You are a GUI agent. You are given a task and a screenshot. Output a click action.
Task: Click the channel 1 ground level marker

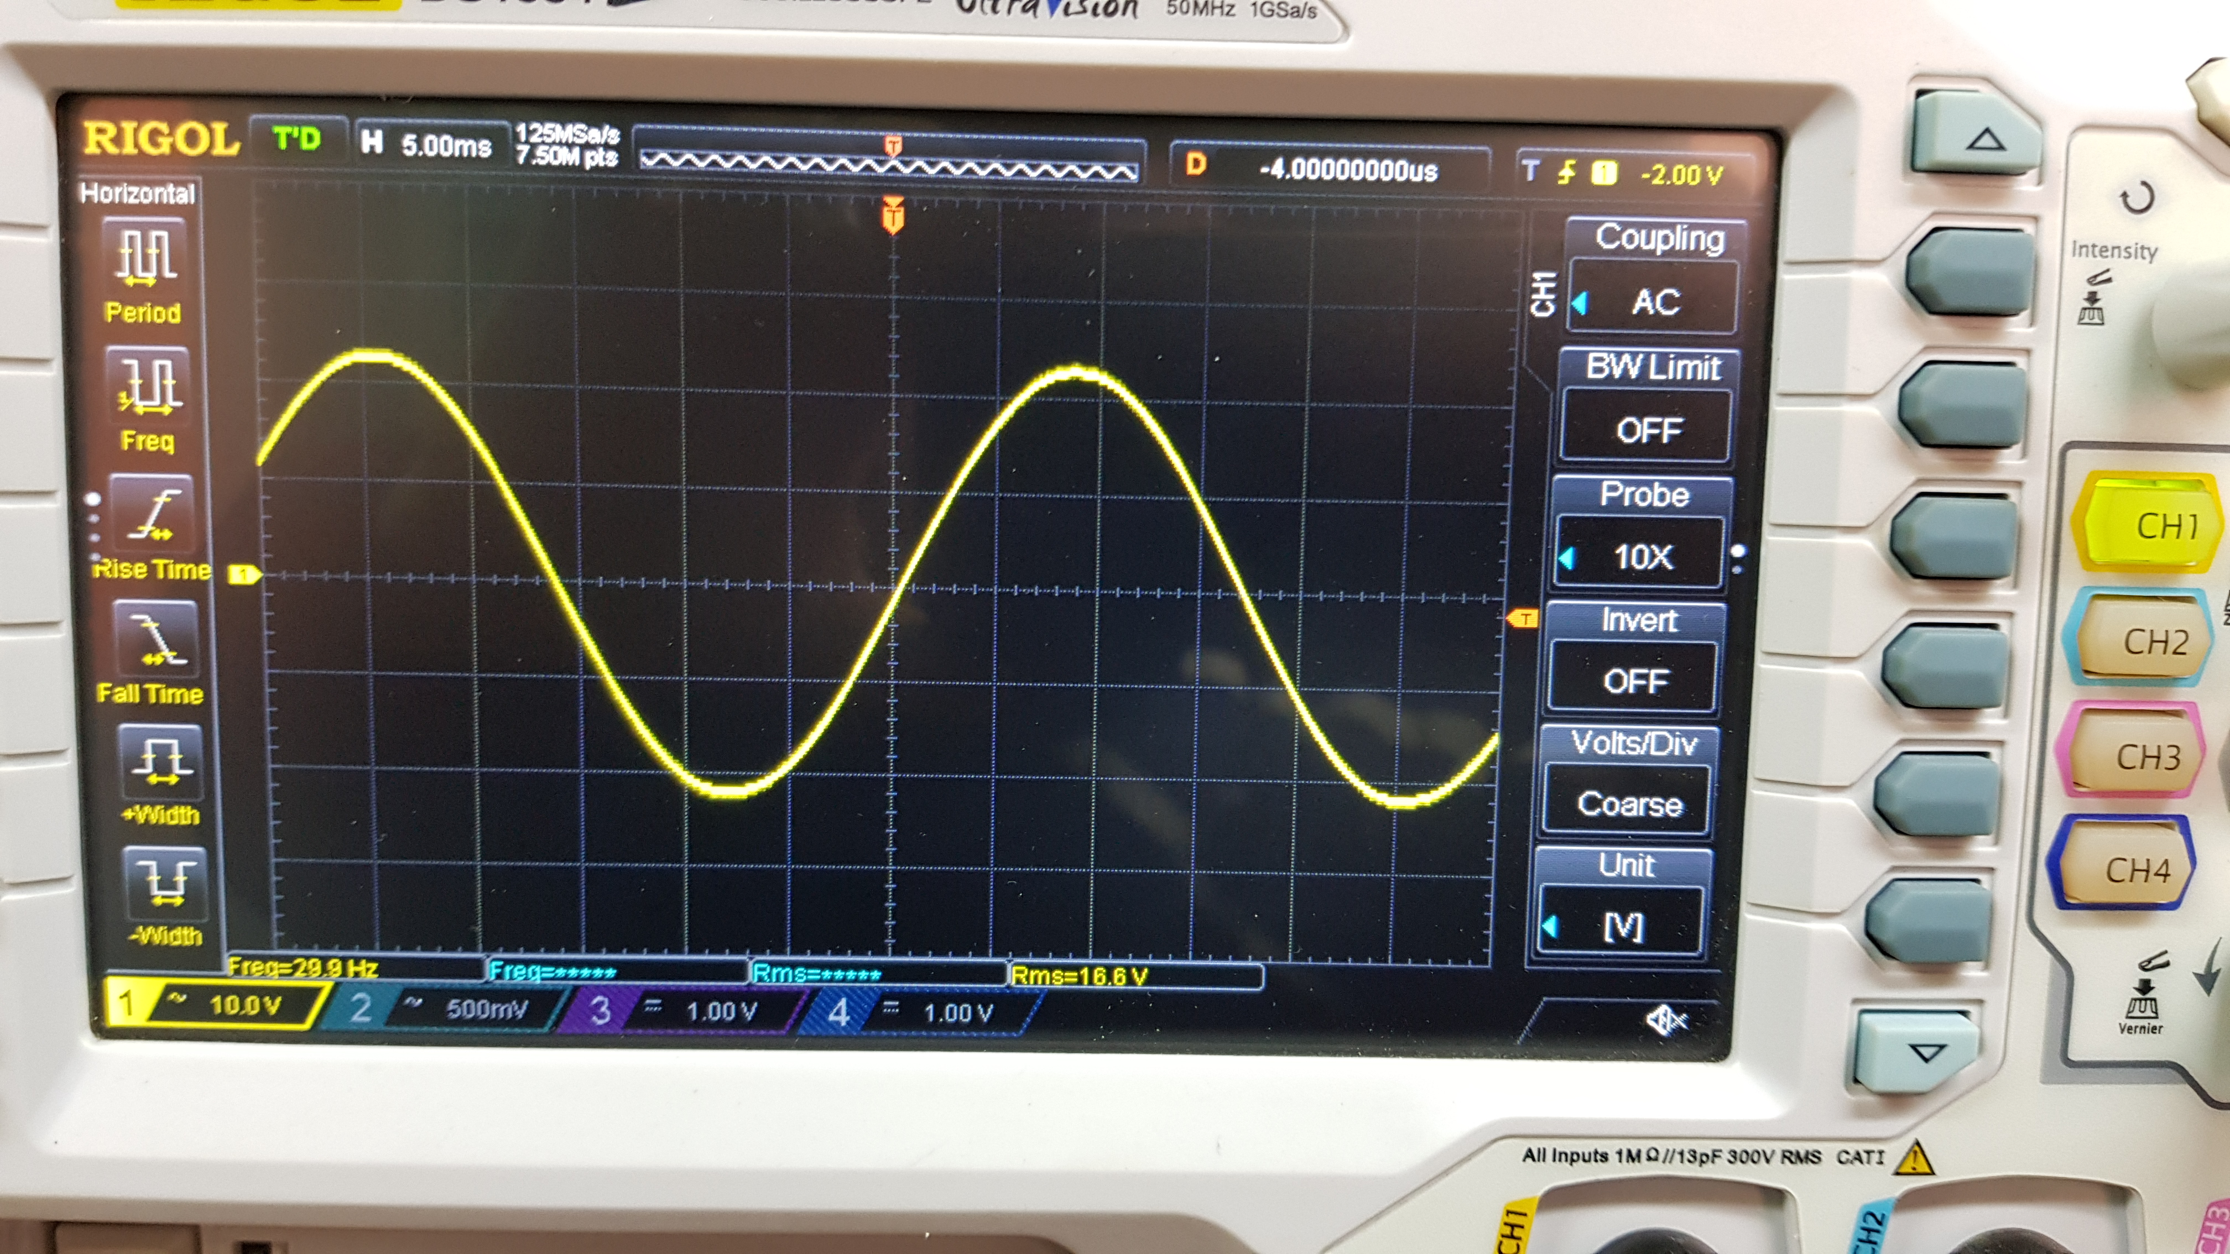[244, 574]
